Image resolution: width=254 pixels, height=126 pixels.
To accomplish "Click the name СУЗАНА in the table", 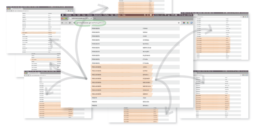I will click(x=146, y=63).
